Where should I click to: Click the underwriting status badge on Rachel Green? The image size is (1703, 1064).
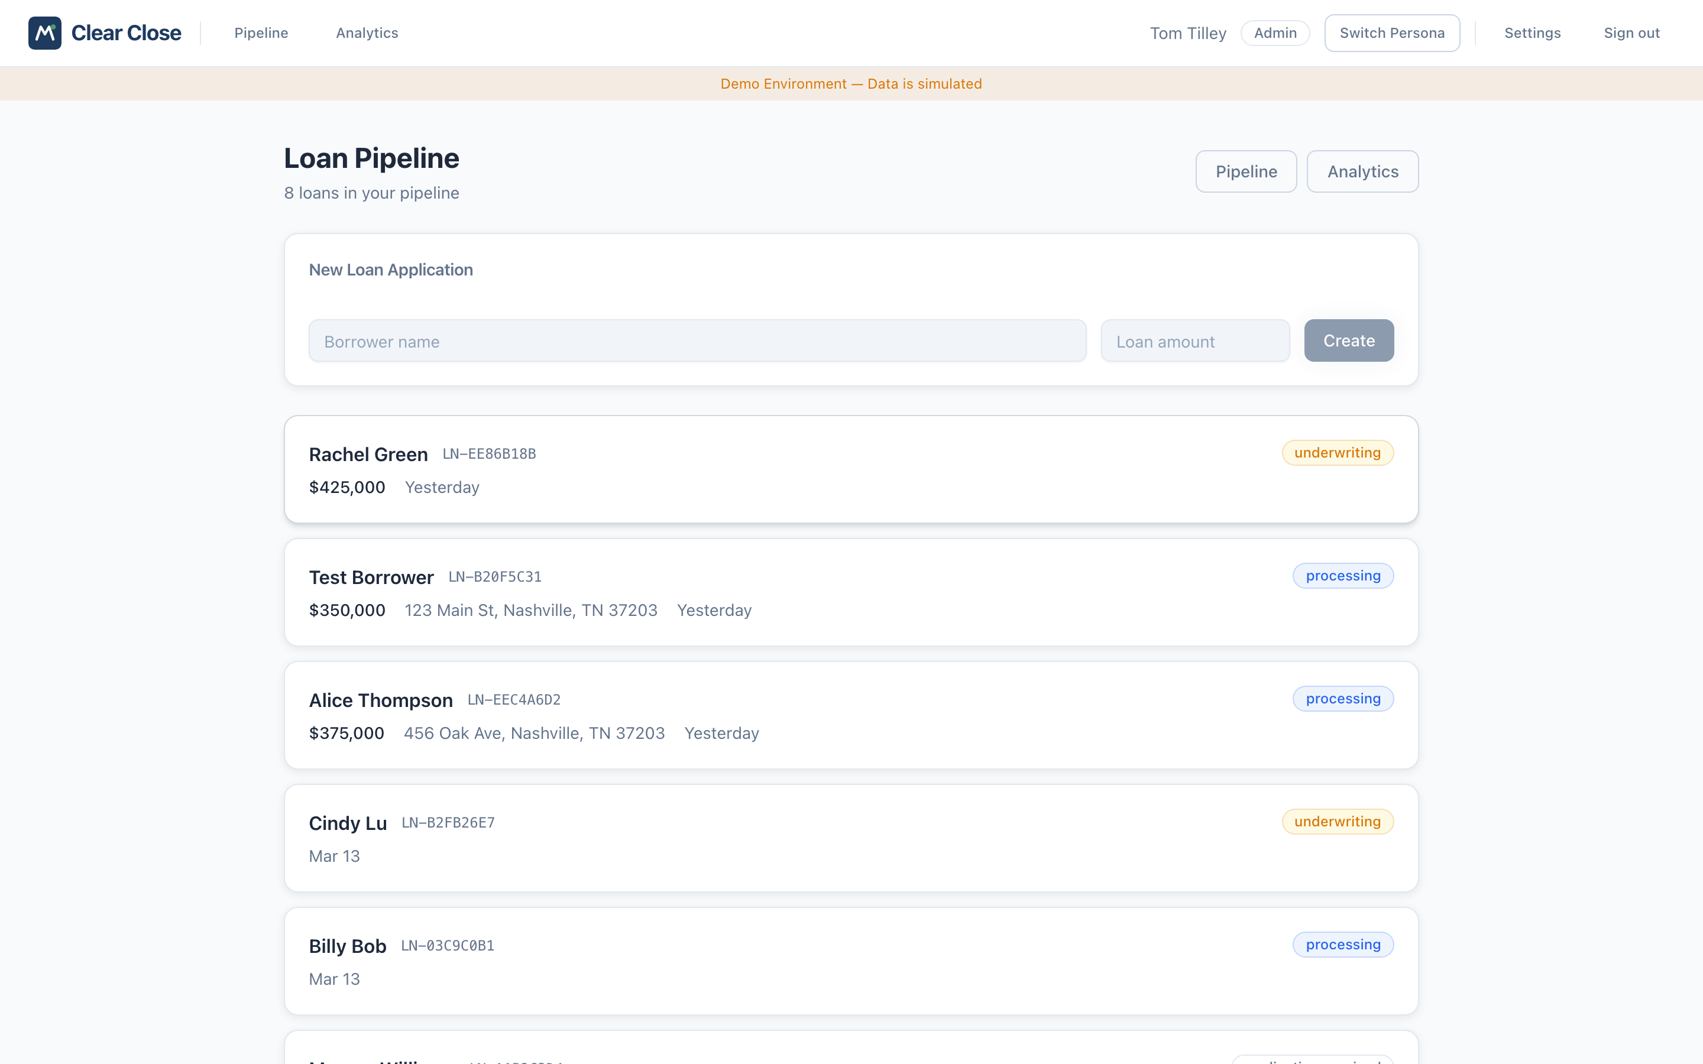(x=1337, y=452)
